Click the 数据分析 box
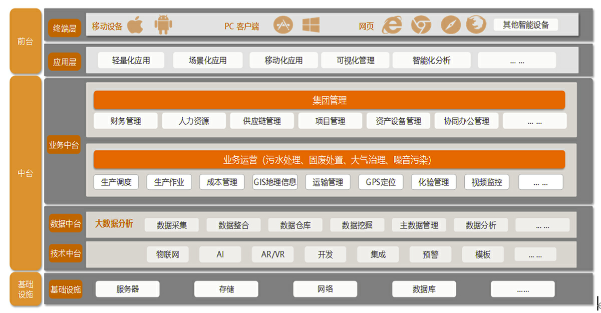The height and width of the screenshot is (313, 601). pyautogui.click(x=481, y=225)
